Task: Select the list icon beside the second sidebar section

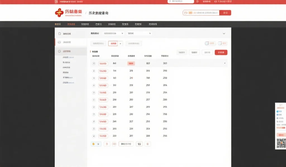Action: point(59,42)
